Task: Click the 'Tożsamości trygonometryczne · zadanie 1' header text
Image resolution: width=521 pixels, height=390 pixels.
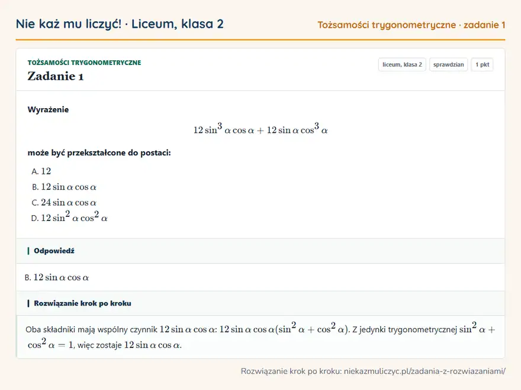Action: [411, 25]
